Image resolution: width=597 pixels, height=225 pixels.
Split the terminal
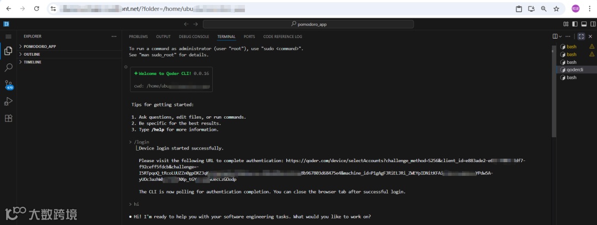coord(555,36)
